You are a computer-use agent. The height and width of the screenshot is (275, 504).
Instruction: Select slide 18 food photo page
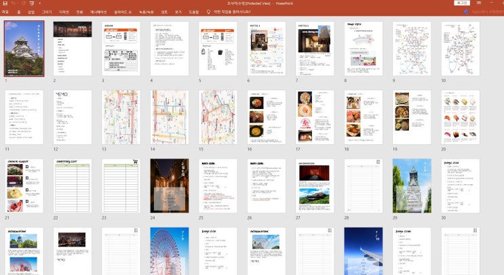(x=363, y=117)
